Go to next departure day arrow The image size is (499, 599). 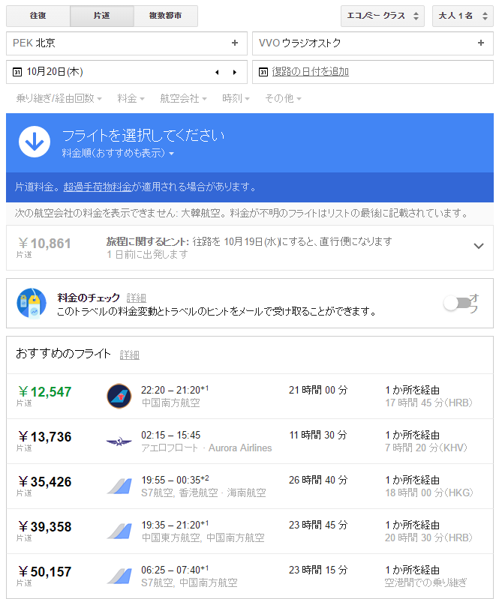(235, 72)
